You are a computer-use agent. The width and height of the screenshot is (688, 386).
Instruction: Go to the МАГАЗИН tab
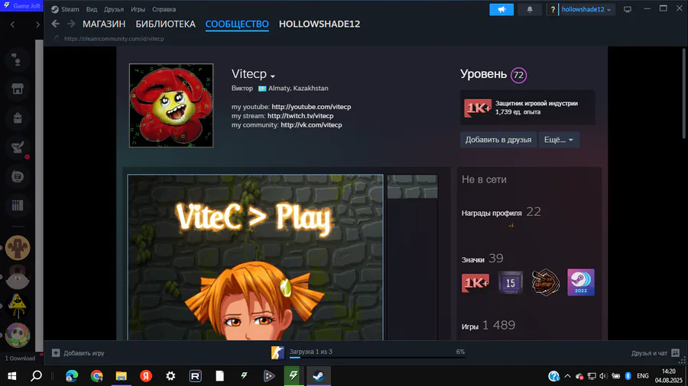[x=104, y=24]
